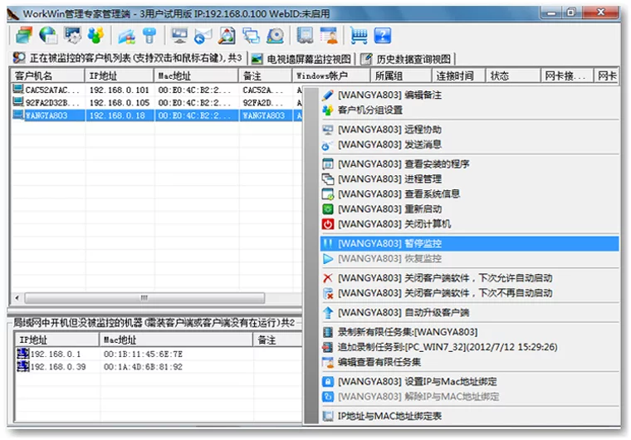Click the folder with color blocks icon
This screenshot has width=631, height=440.
[x=126, y=37]
